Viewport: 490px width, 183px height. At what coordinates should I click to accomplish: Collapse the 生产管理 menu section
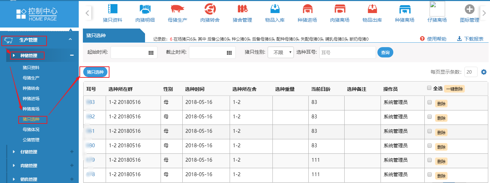(x=70, y=40)
